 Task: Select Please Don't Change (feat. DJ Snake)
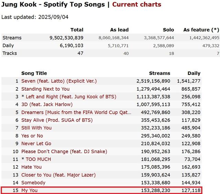64,151
